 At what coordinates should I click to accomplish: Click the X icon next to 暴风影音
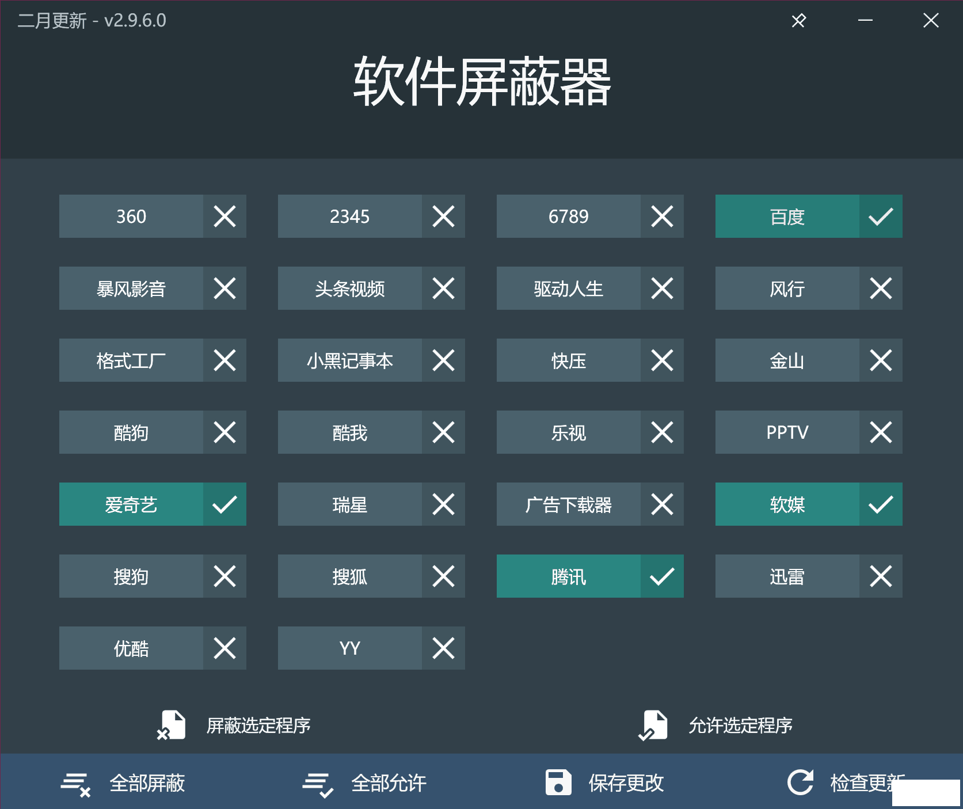[x=224, y=288]
